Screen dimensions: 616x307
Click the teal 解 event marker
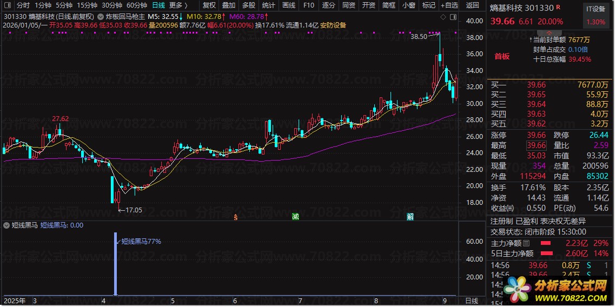(x=410, y=217)
